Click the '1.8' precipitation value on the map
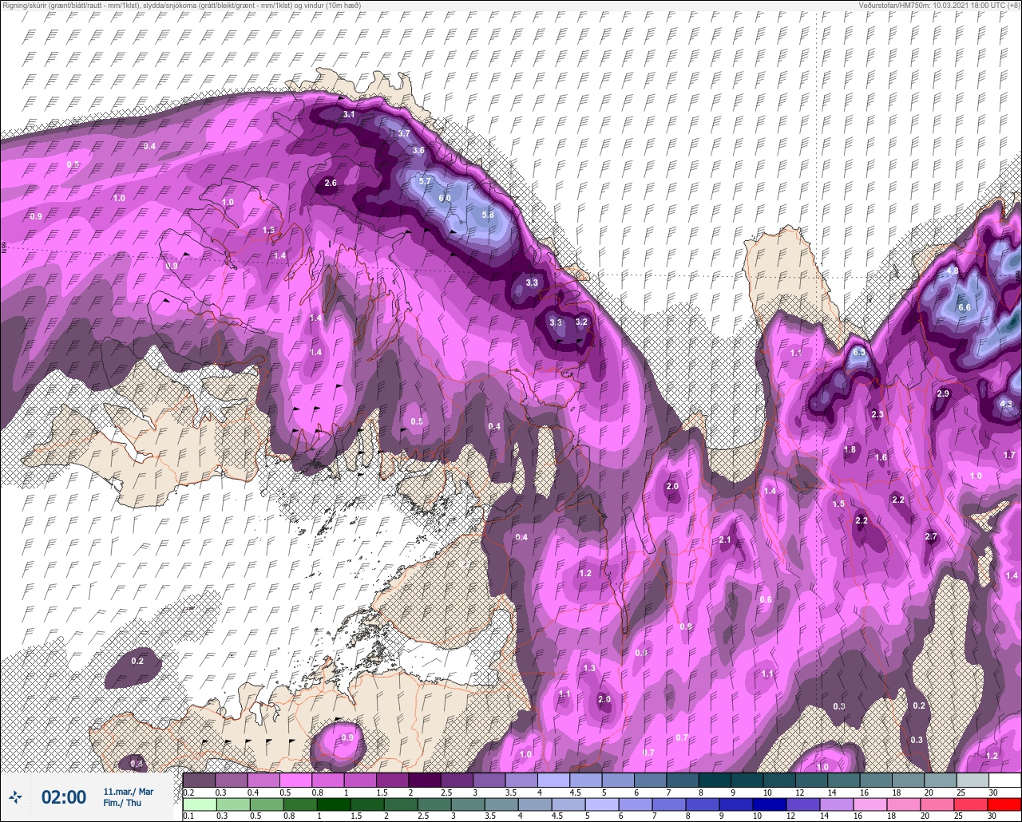Image resolution: width=1022 pixels, height=822 pixels. (850, 449)
